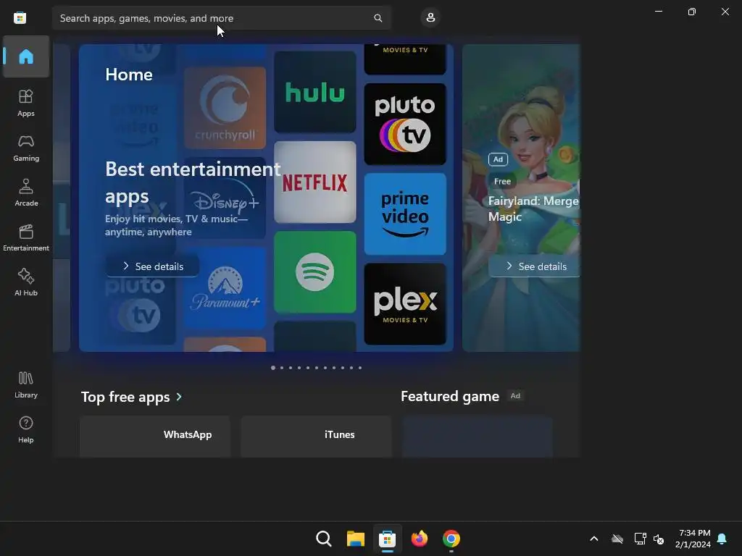
Task: Launch Firefox from the taskbar
Action: click(x=420, y=539)
